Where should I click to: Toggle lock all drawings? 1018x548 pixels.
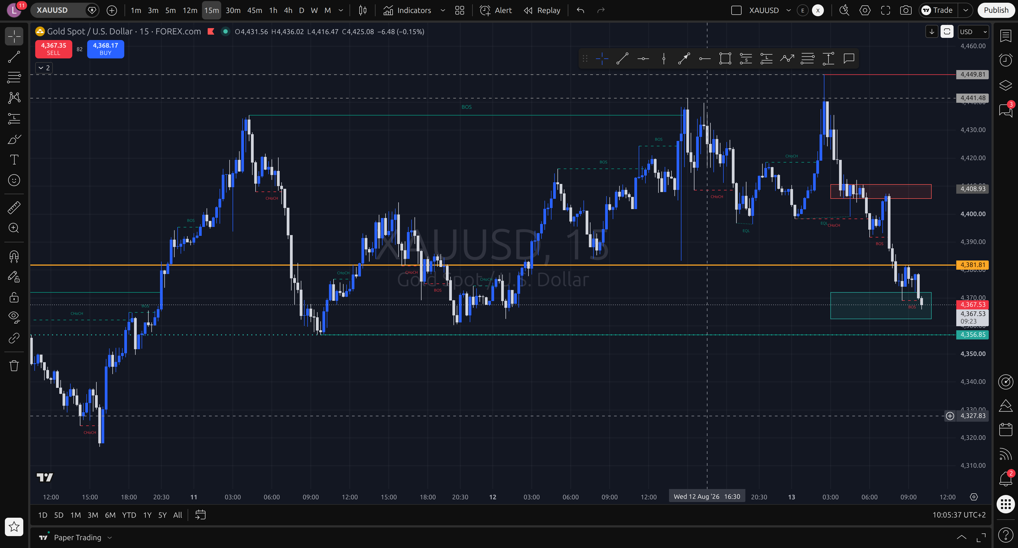pos(14,297)
